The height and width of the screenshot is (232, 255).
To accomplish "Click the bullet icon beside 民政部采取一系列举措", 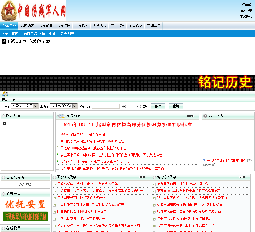I will (54, 184).
